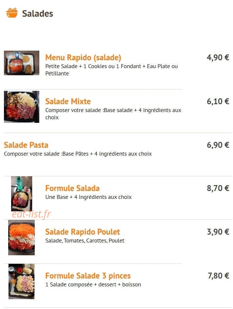Screen dimensions: 233x309
Task: View the Formule Salada photo thumbnail
Action: pyautogui.click(x=22, y=194)
